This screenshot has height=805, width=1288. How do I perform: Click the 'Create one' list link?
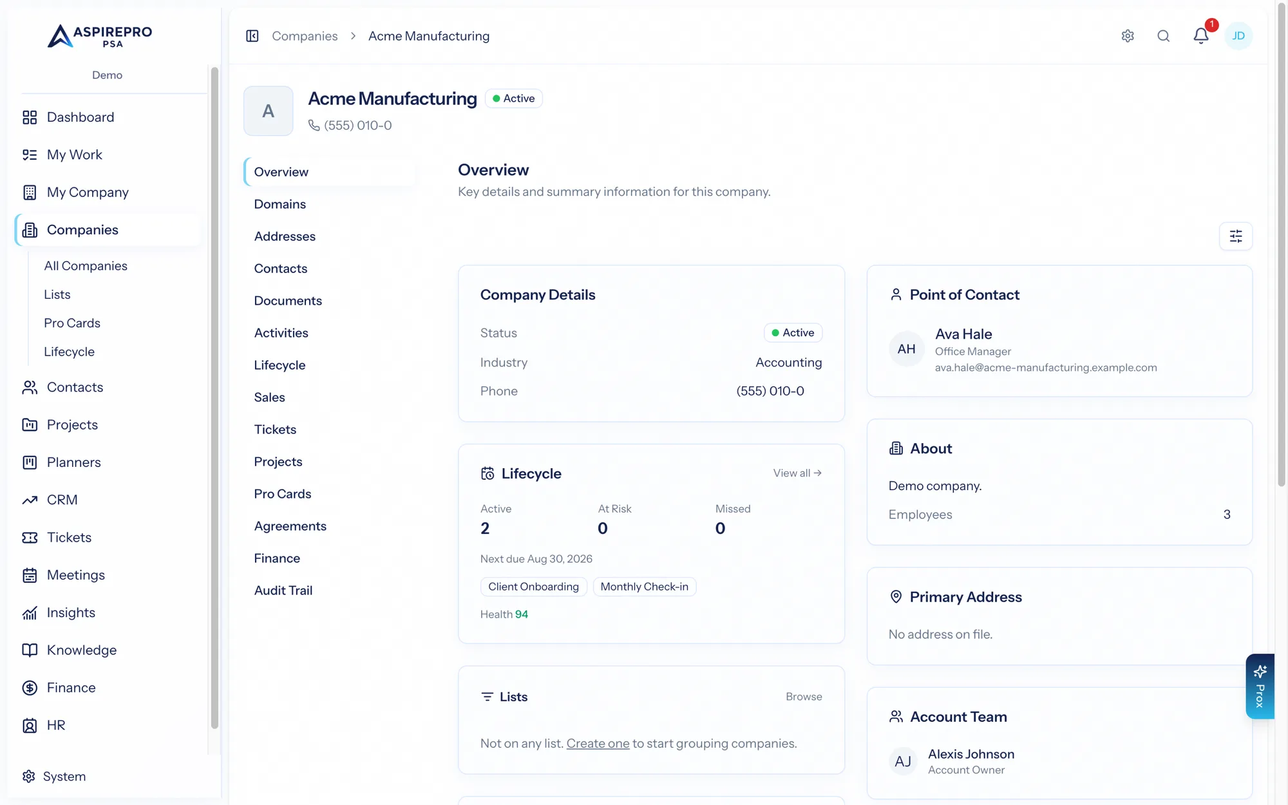(x=598, y=744)
